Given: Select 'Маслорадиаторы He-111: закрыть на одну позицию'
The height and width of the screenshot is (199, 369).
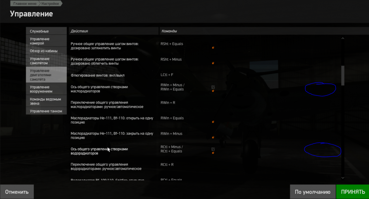Looking at the screenshot, I should pos(112,136).
